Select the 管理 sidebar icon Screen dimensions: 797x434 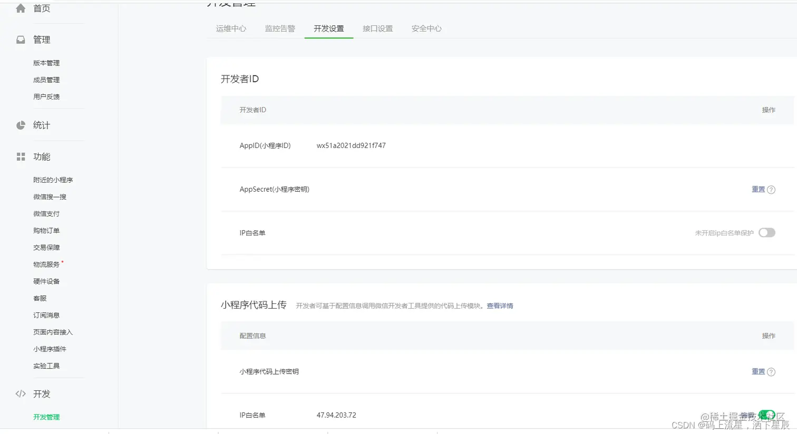click(x=20, y=39)
